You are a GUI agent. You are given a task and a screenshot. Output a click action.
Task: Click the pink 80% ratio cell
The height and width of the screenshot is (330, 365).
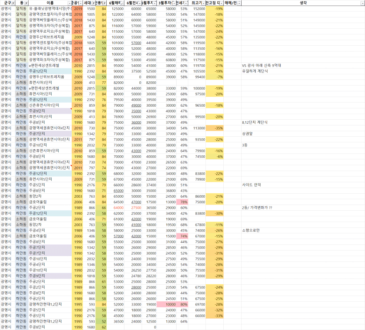(x=182, y=304)
